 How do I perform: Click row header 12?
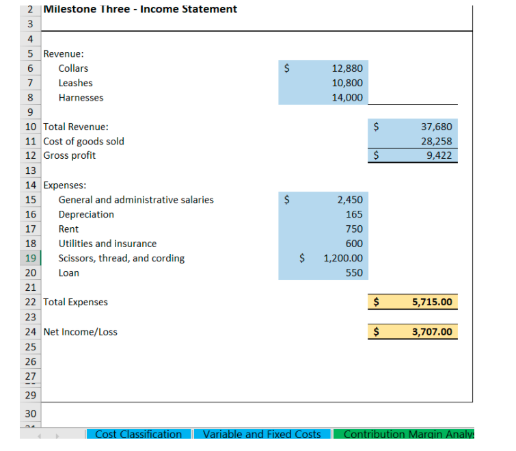pyautogui.click(x=30, y=155)
